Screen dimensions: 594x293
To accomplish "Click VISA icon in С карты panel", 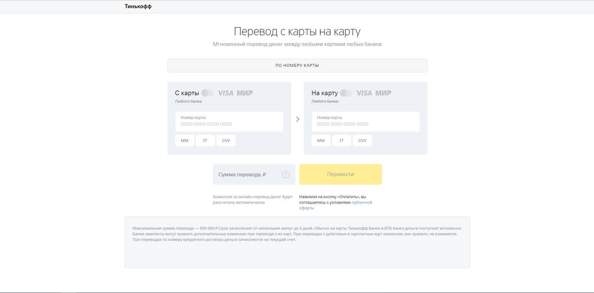I will [225, 93].
